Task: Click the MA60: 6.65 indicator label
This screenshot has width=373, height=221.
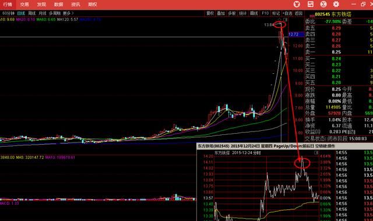Action: point(46,19)
